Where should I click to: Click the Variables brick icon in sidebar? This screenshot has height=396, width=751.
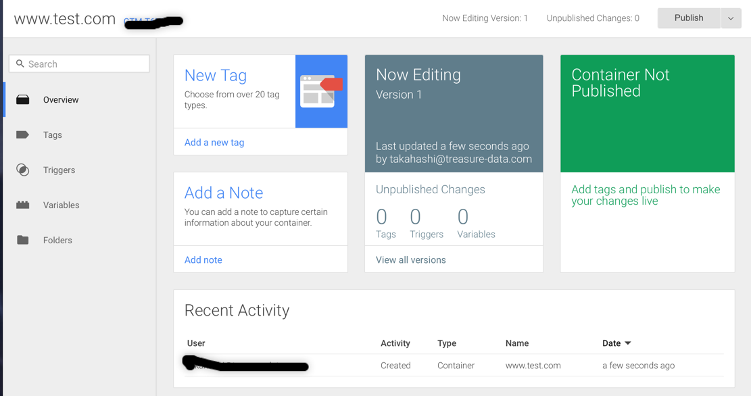tap(22, 205)
